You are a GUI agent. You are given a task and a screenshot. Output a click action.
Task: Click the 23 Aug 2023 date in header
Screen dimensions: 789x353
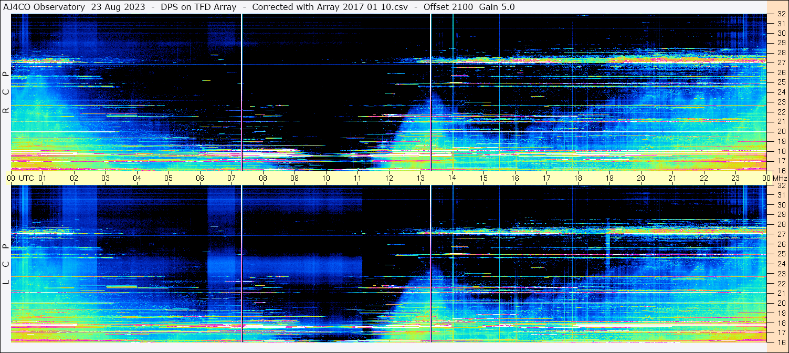118,7
